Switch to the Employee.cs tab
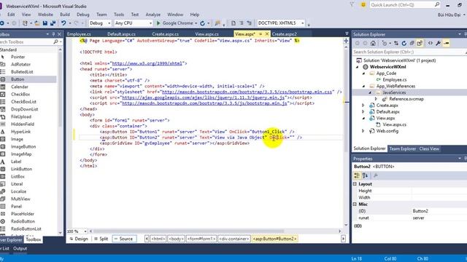 79,34
